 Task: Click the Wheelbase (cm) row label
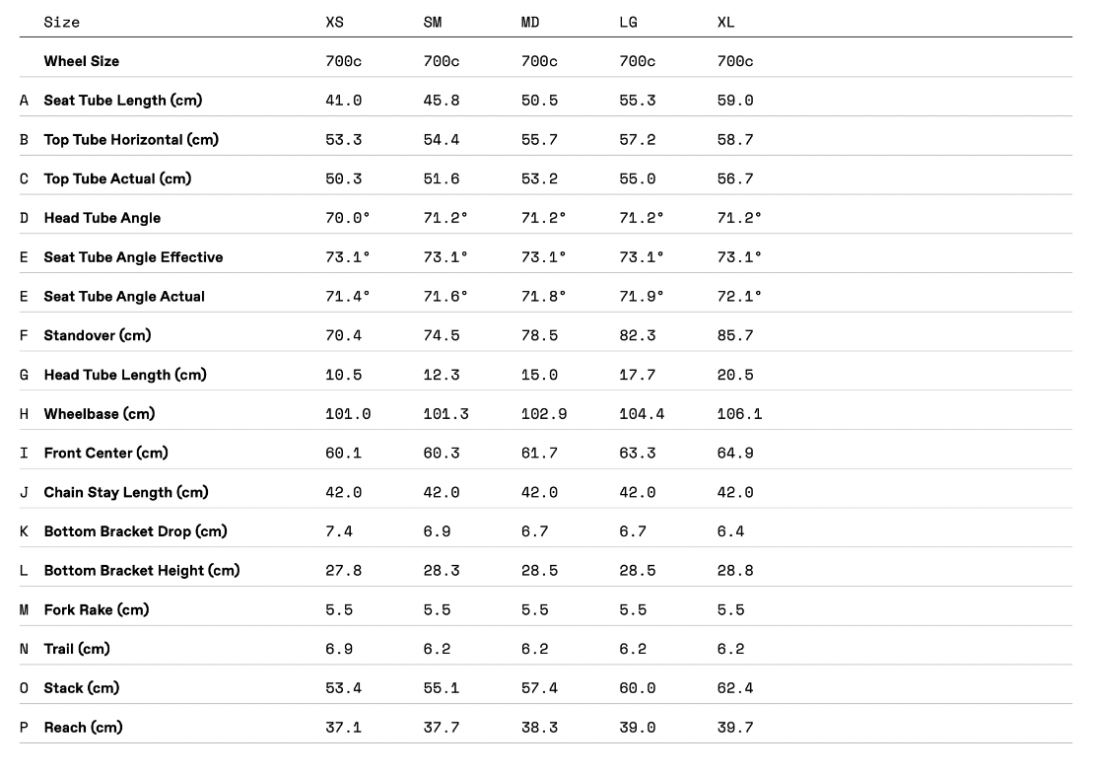[x=100, y=414]
